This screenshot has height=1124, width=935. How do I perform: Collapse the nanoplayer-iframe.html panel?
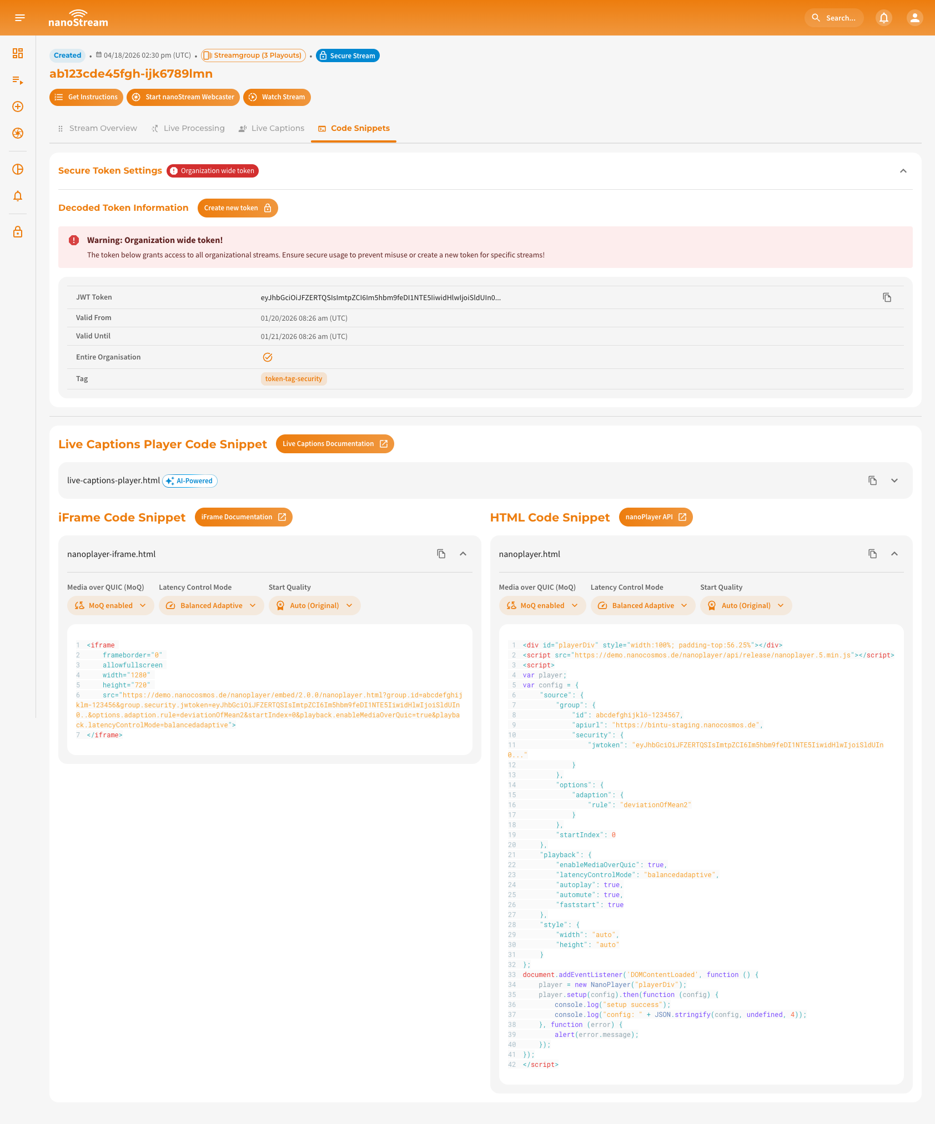click(x=463, y=554)
